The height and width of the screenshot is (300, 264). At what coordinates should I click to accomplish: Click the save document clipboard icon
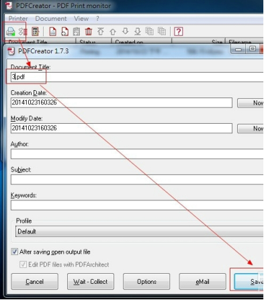pyautogui.click(x=77, y=32)
